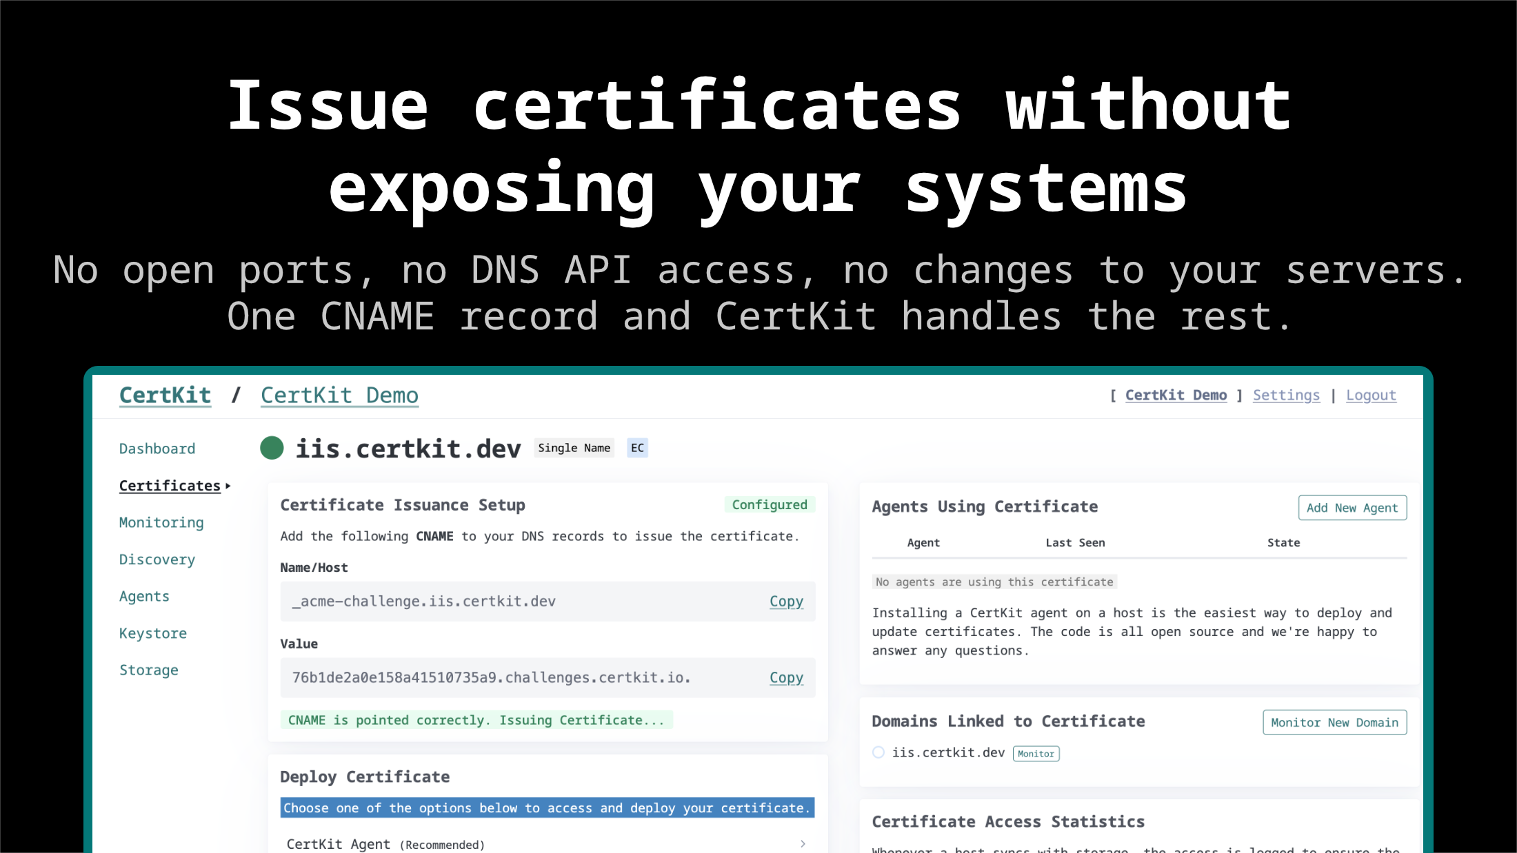
Task: View the Storage page
Action: (x=149, y=670)
